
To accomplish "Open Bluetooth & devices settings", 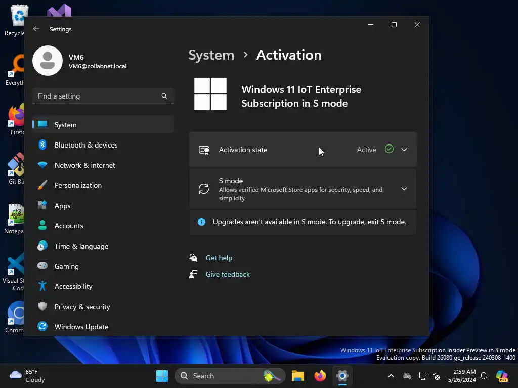I will pos(103,145).
